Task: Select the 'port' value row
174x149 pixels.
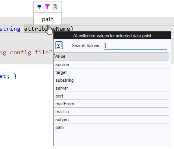Action: (x=112, y=96)
